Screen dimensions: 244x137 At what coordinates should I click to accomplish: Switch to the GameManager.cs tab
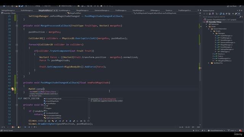pos(138,10)
